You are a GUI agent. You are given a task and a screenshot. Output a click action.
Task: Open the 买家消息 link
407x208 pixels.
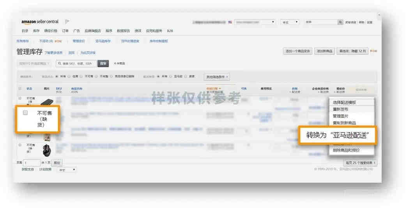click(x=351, y=23)
